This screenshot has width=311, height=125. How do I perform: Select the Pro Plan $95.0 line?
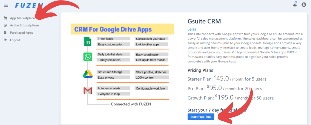[225, 88]
